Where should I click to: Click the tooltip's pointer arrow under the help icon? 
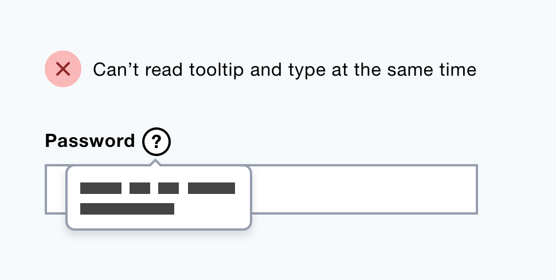(x=154, y=162)
